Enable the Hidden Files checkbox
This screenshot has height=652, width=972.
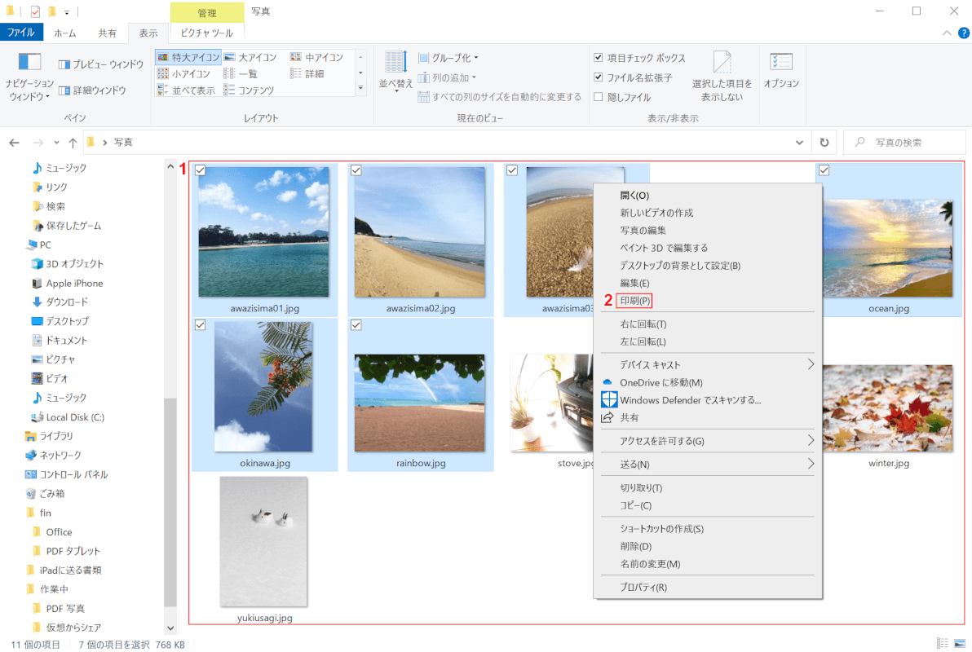click(599, 97)
